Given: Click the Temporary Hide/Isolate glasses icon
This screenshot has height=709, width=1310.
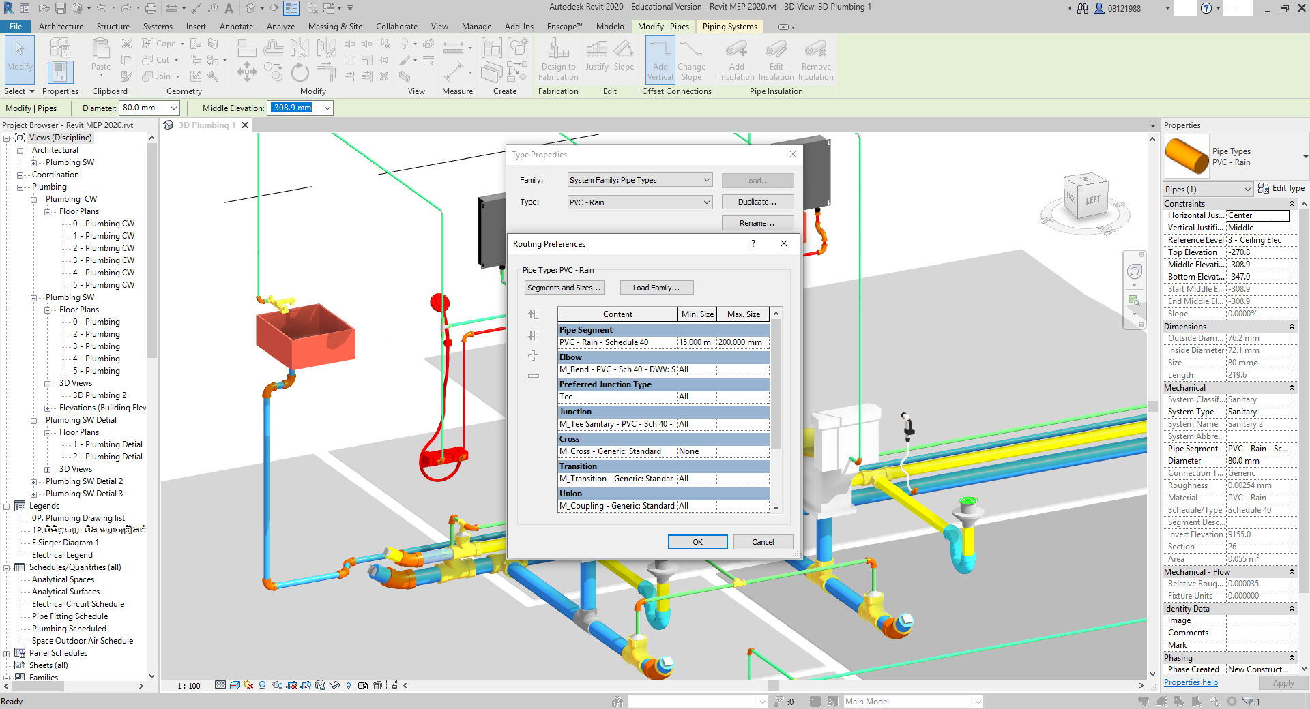Looking at the screenshot, I should pyautogui.click(x=334, y=685).
